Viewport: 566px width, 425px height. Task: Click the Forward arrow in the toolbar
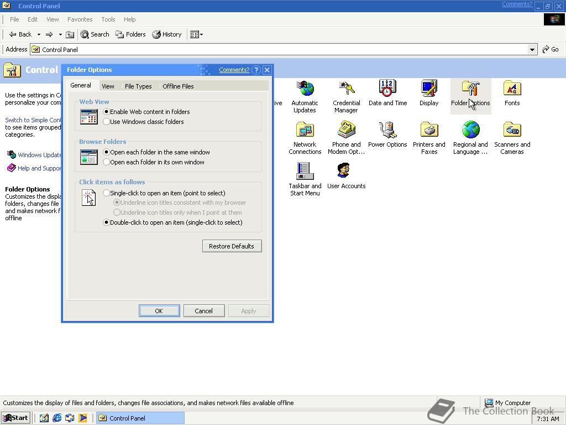(x=49, y=34)
